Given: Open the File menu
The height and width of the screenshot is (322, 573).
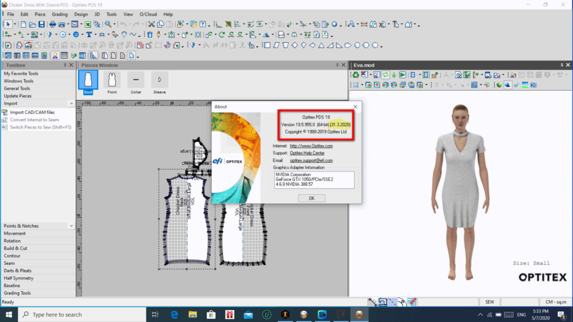Looking at the screenshot, I should (11, 14).
